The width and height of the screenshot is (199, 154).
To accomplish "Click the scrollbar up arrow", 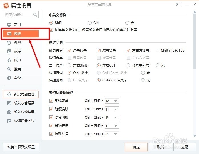I will (x=194, y=12).
